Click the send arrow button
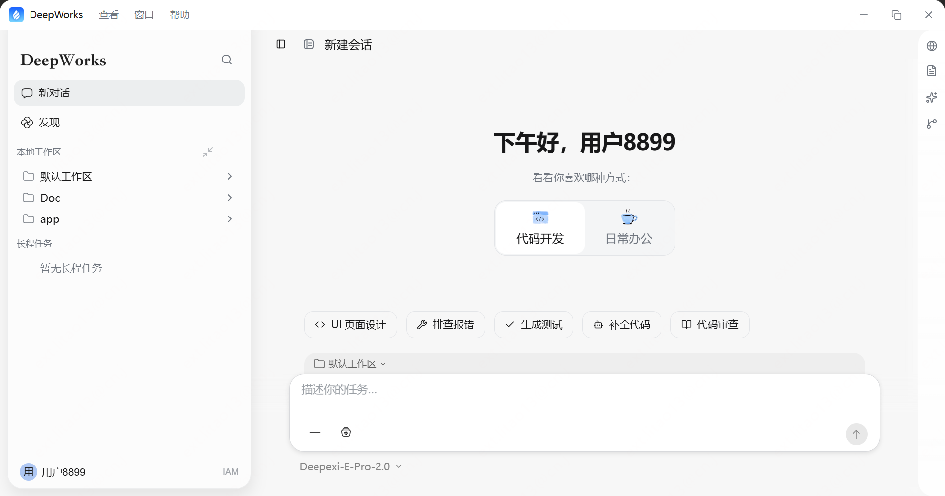Viewport: 945px width, 496px height. pos(856,434)
